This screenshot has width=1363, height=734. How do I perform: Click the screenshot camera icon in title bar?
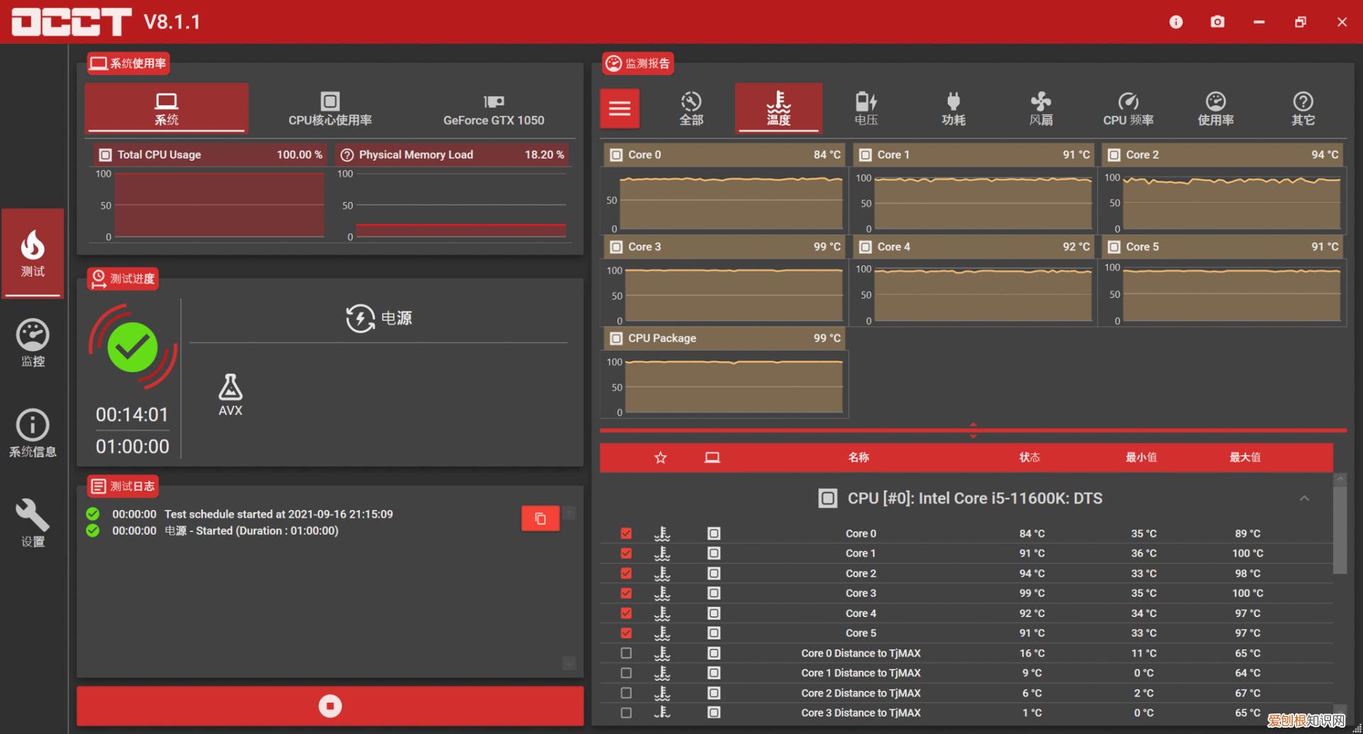(x=1217, y=22)
